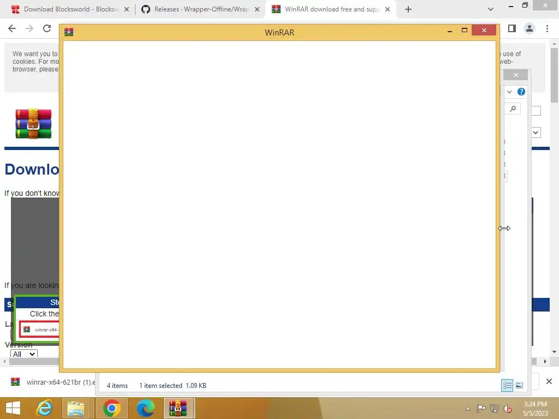The image size is (559, 419).
Task: Go back in Chrome
Action: [x=12, y=28]
